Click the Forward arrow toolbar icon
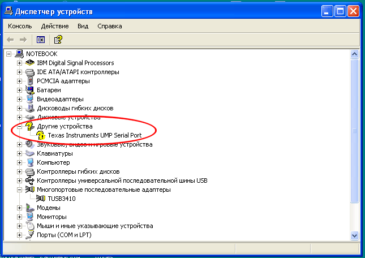This screenshot has height=258, width=365. point(23,40)
